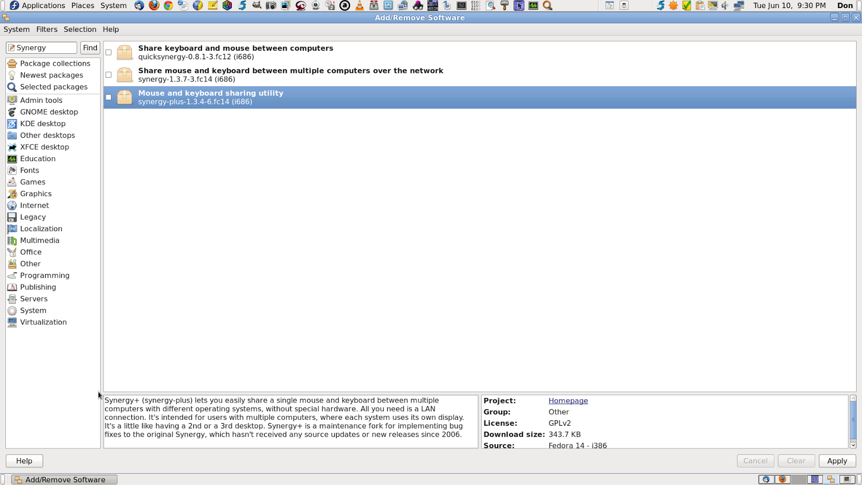
Task: Click the Apply button
Action: click(x=837, y=461)
